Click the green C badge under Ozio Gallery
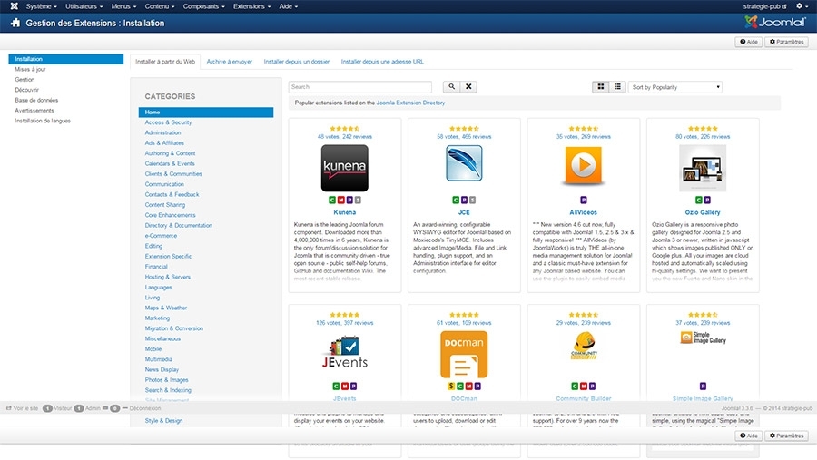The width and height of the screenshot is (817, 460). point(699,200)
